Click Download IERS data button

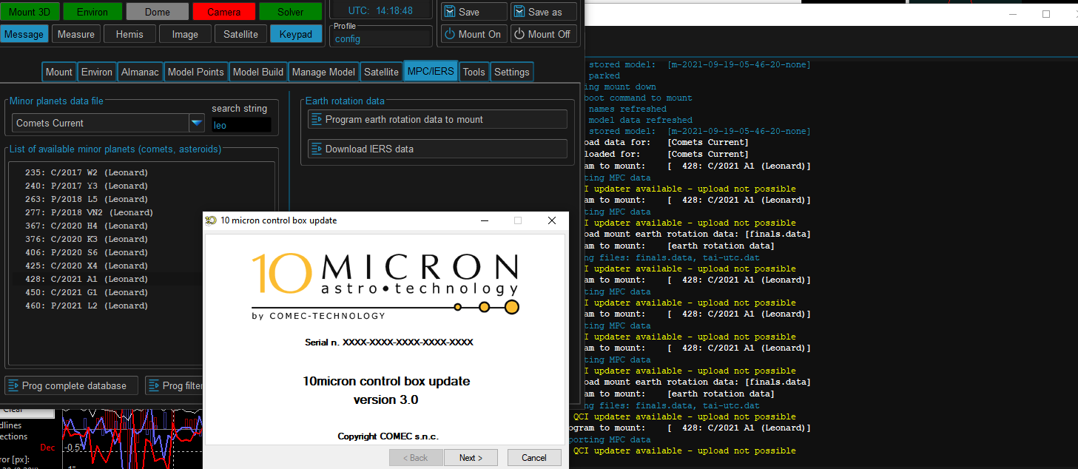[x=437, y=149]
